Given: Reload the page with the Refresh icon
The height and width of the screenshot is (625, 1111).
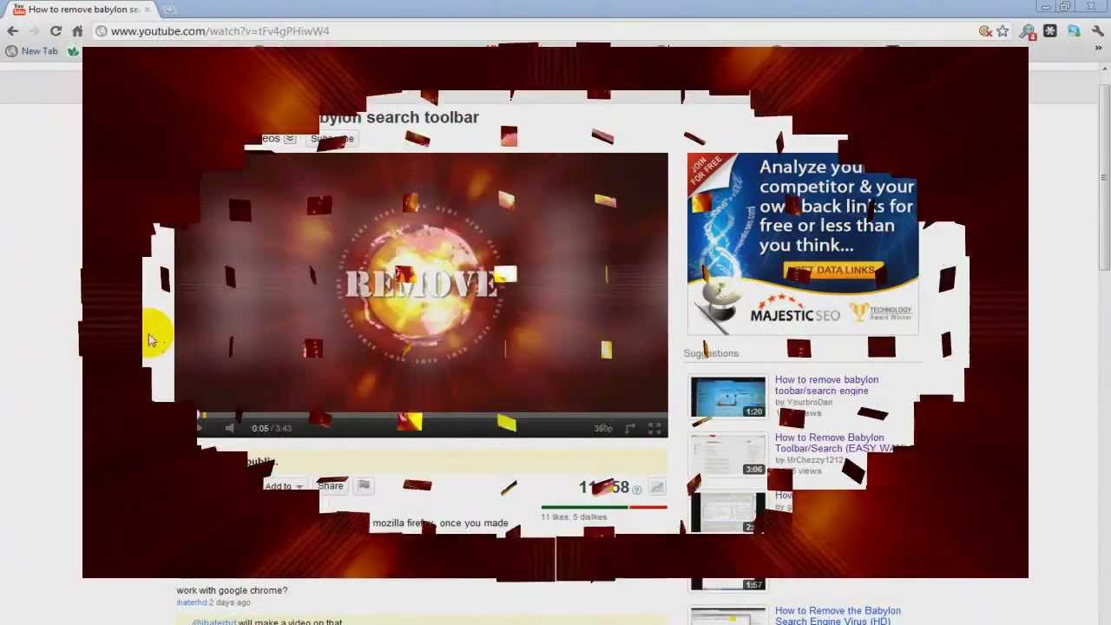Looking at the screenshot, I should (56, 31).
